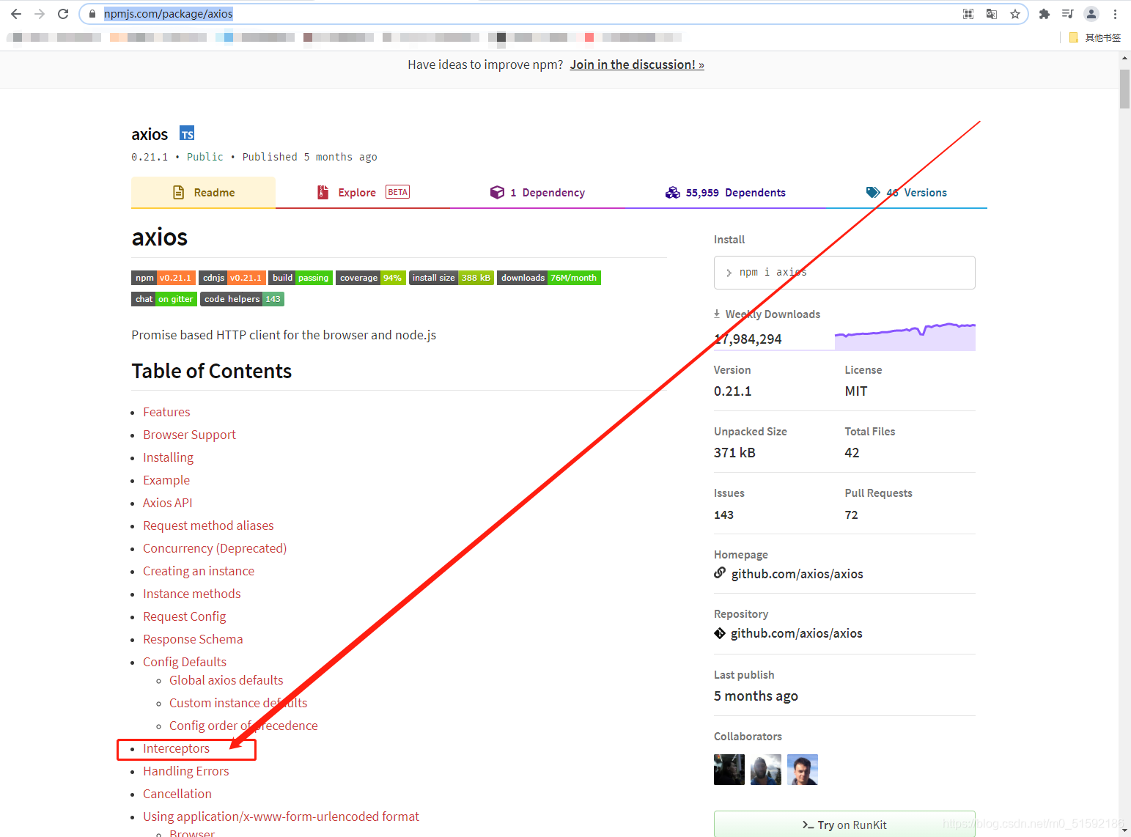
Task: Switch to the Readme tab
Action: tap(204, 193)
